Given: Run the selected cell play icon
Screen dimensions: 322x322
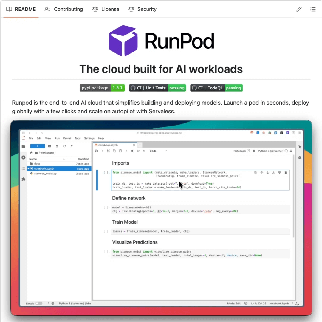Looking at the screenshot, I should coord(126,151).
